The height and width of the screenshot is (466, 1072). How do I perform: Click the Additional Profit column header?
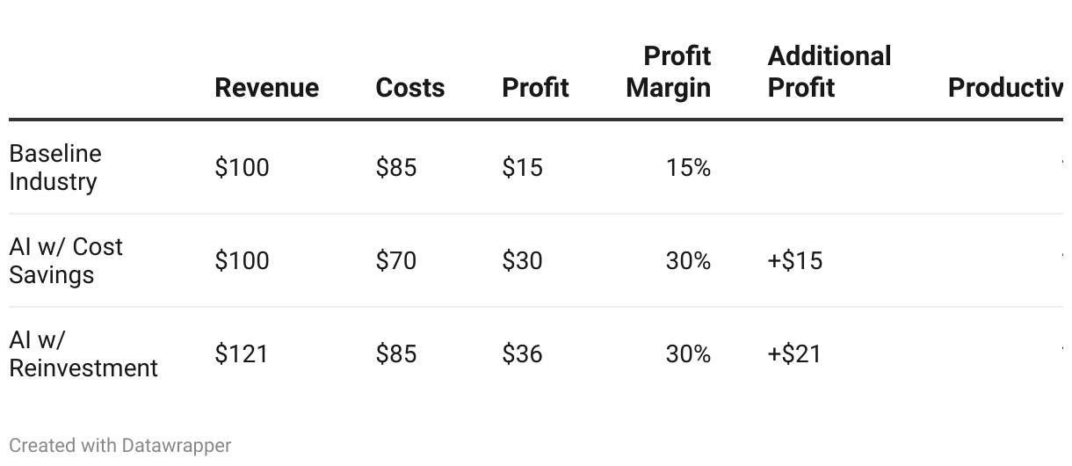click(829, 72)
